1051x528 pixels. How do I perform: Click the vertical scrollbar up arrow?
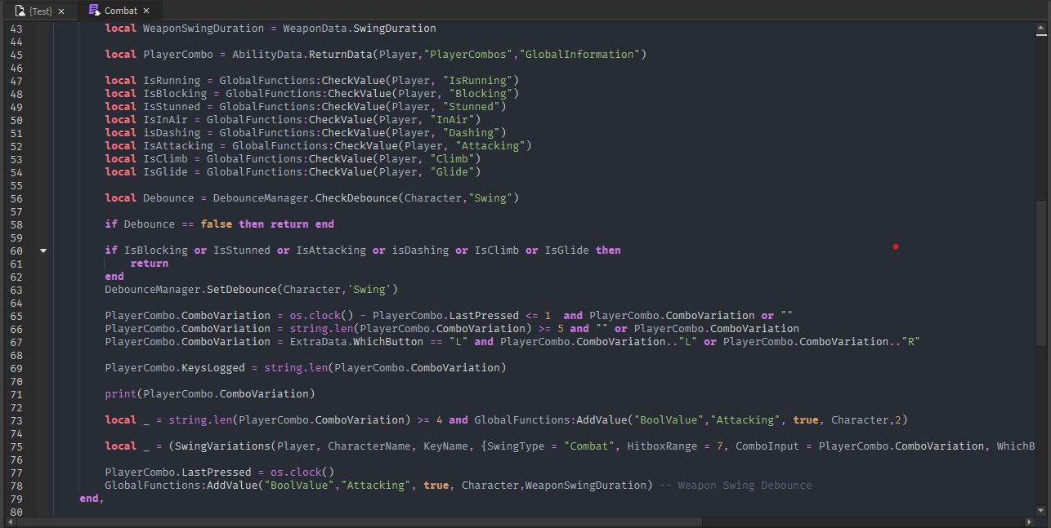coord(1040,29)
